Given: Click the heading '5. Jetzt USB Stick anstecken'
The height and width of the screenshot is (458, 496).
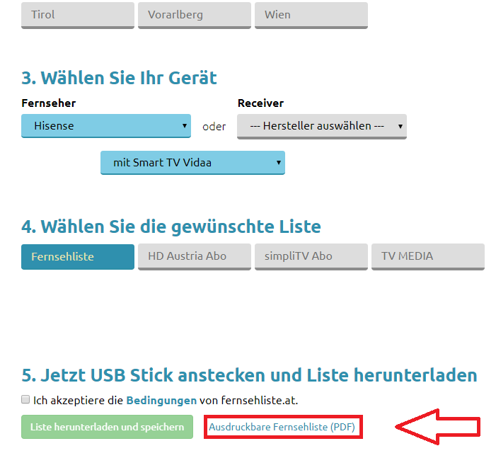Looking at the screenshot, I should click(249, 375).
